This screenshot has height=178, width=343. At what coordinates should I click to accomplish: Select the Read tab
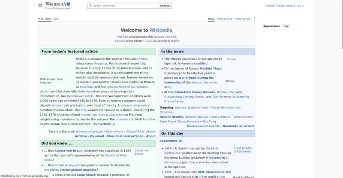point(211,19)
